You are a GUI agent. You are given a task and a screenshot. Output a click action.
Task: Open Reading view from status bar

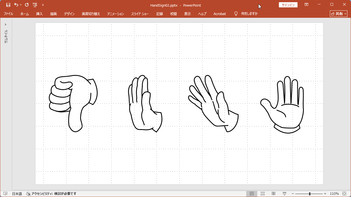(x=273, y=193)
